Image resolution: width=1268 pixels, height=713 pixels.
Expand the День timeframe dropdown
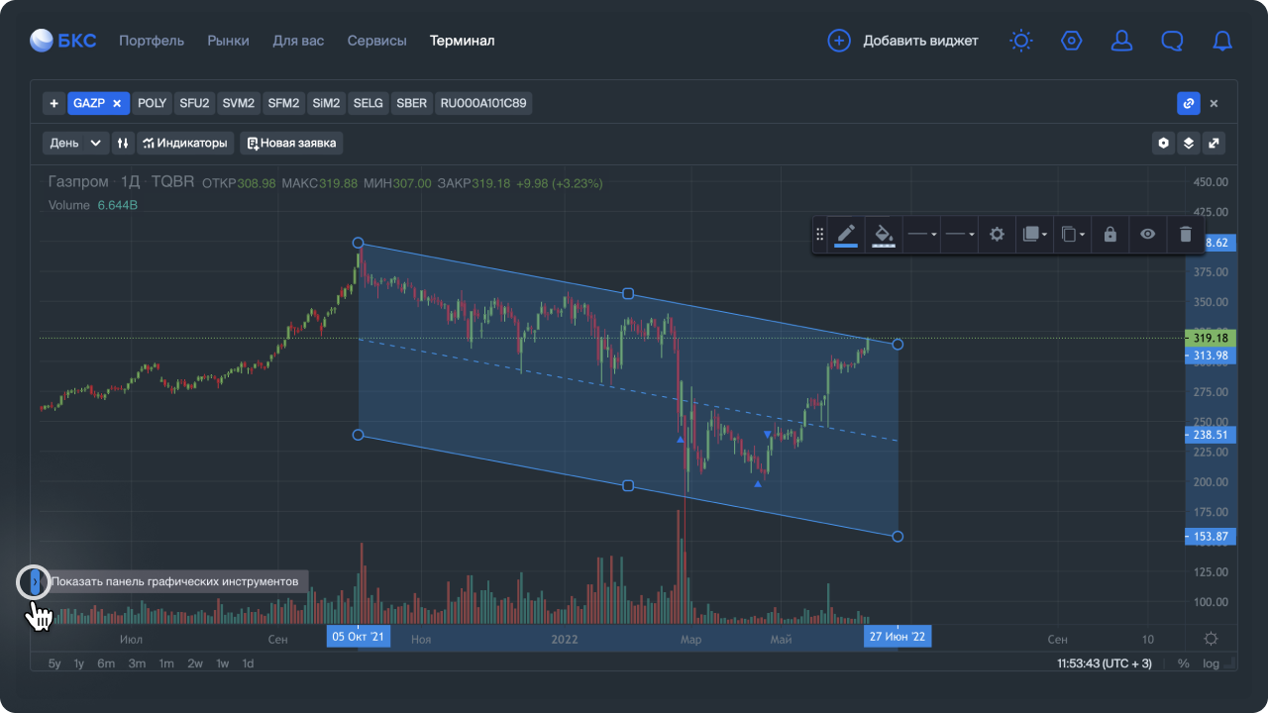click(x=75, y=143)
